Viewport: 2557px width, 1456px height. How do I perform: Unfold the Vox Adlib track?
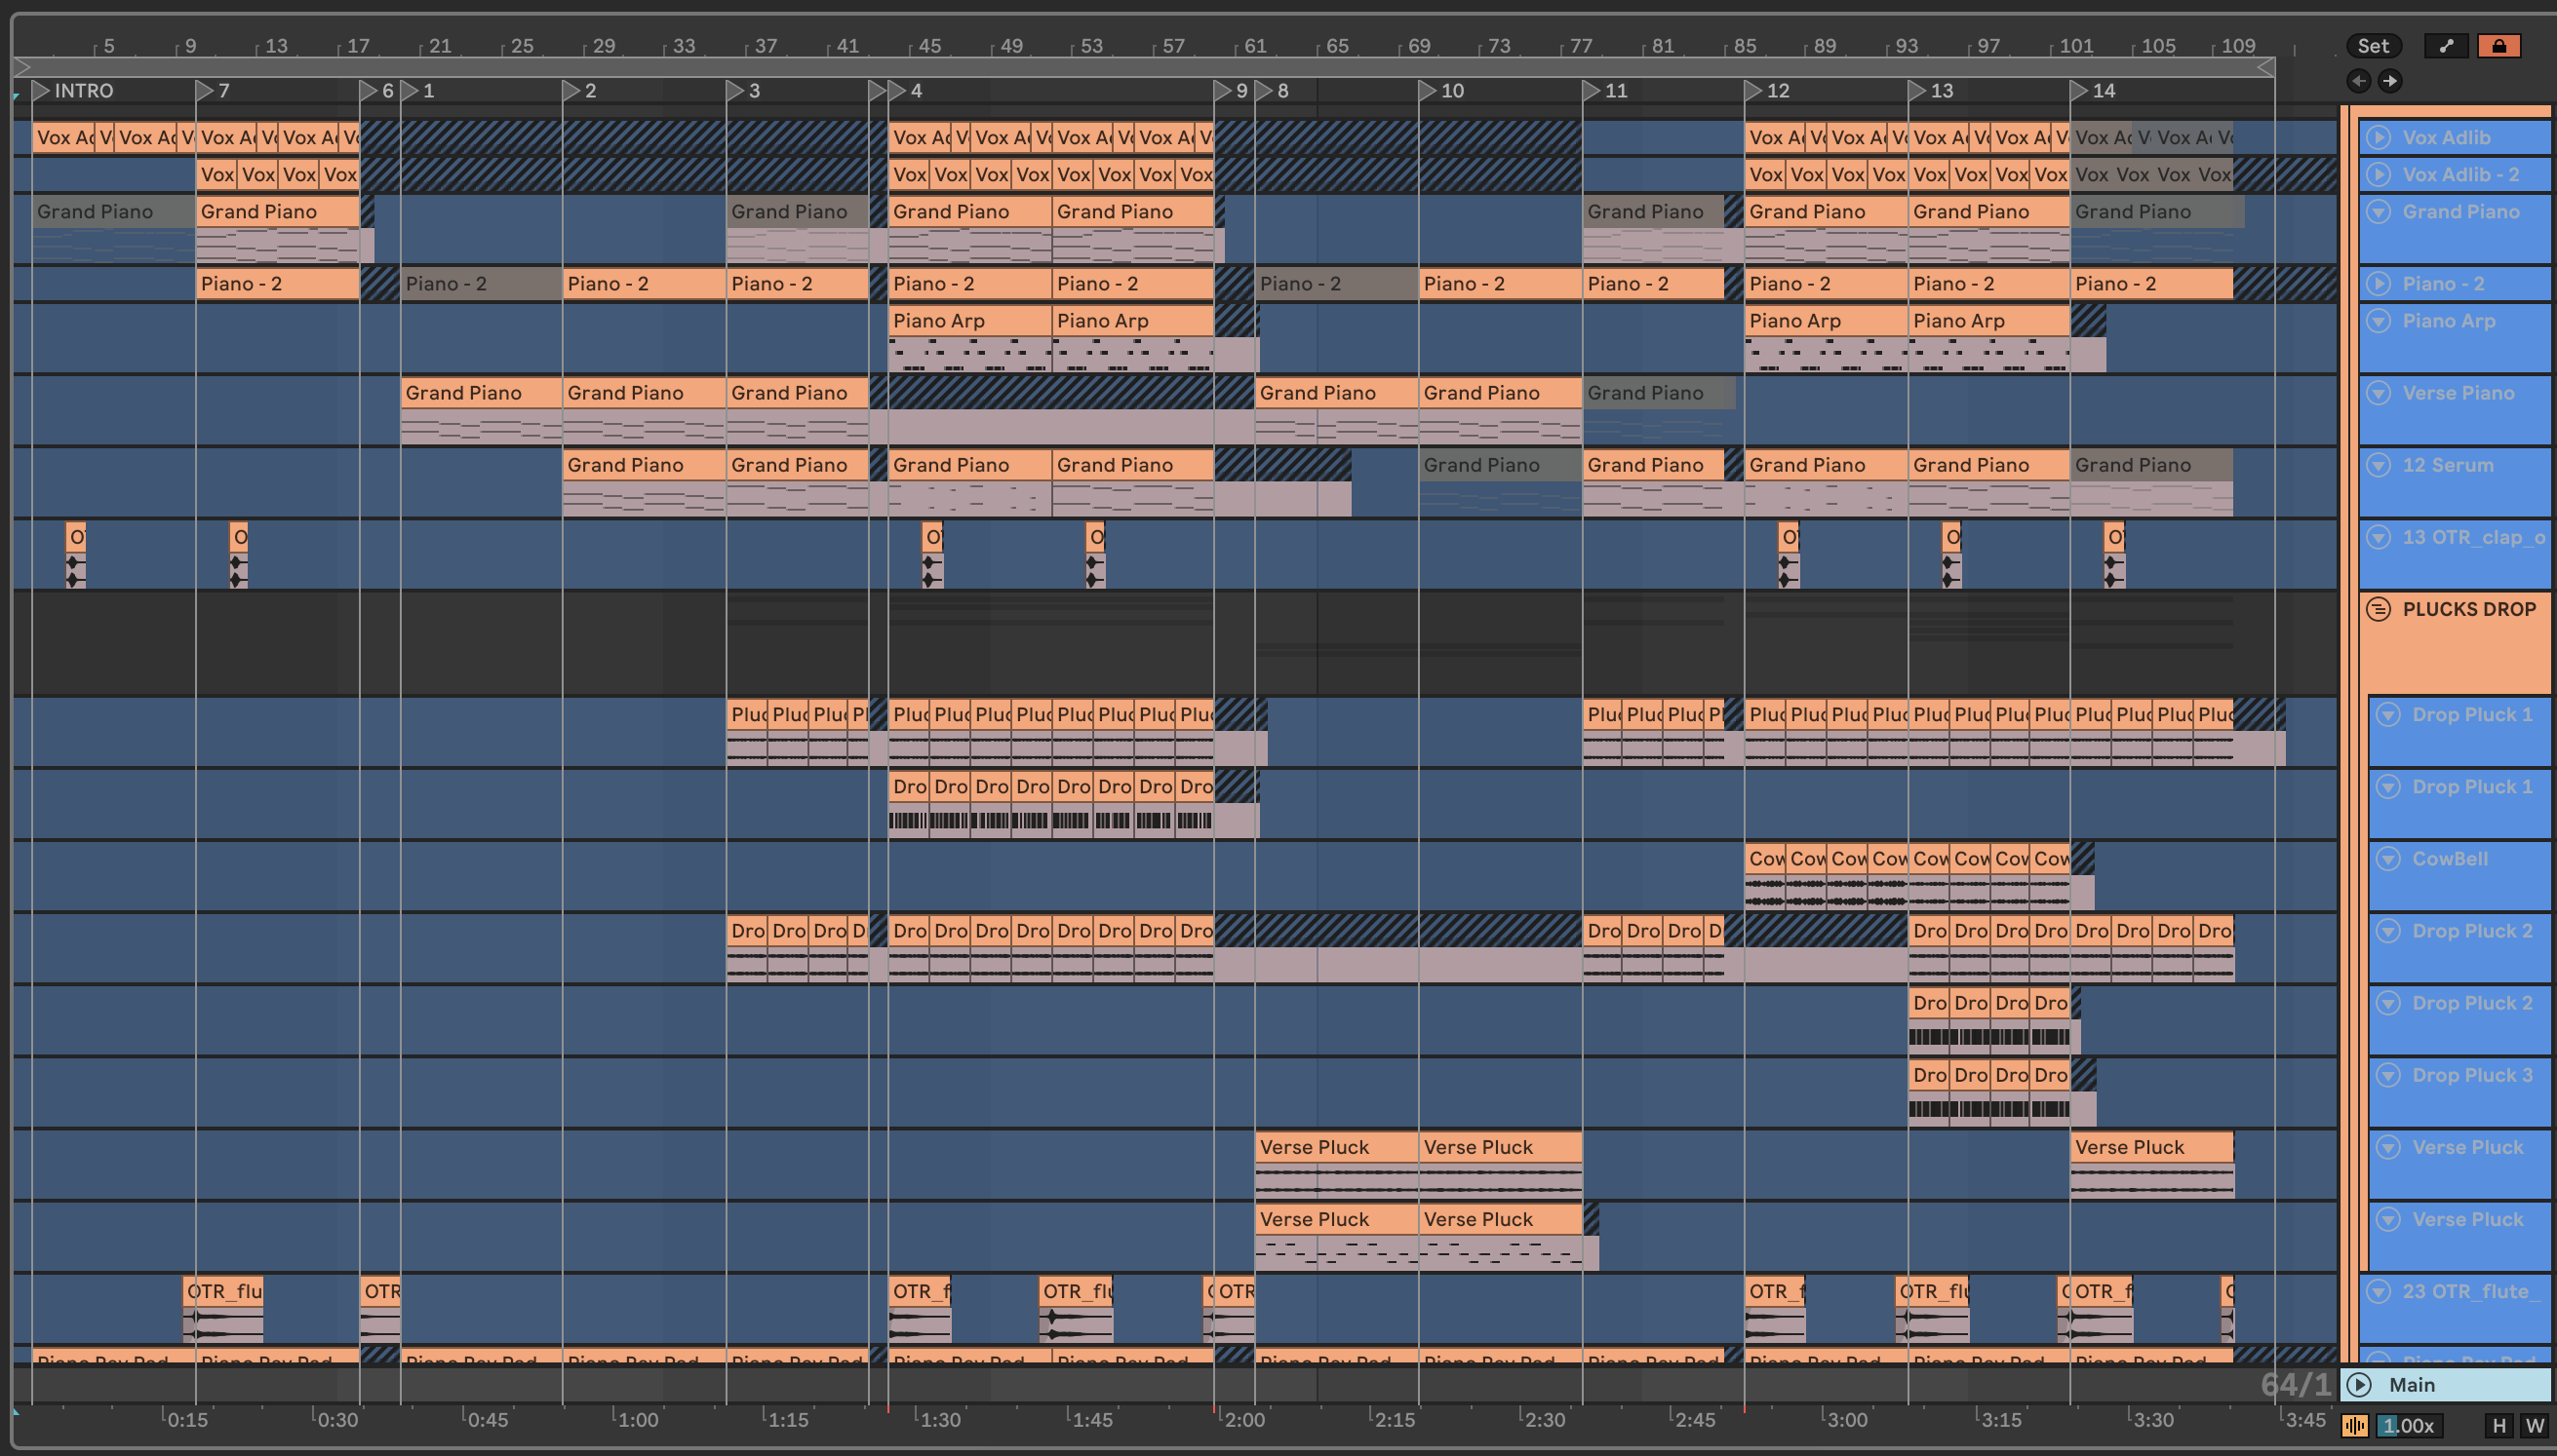(2379, 137)
